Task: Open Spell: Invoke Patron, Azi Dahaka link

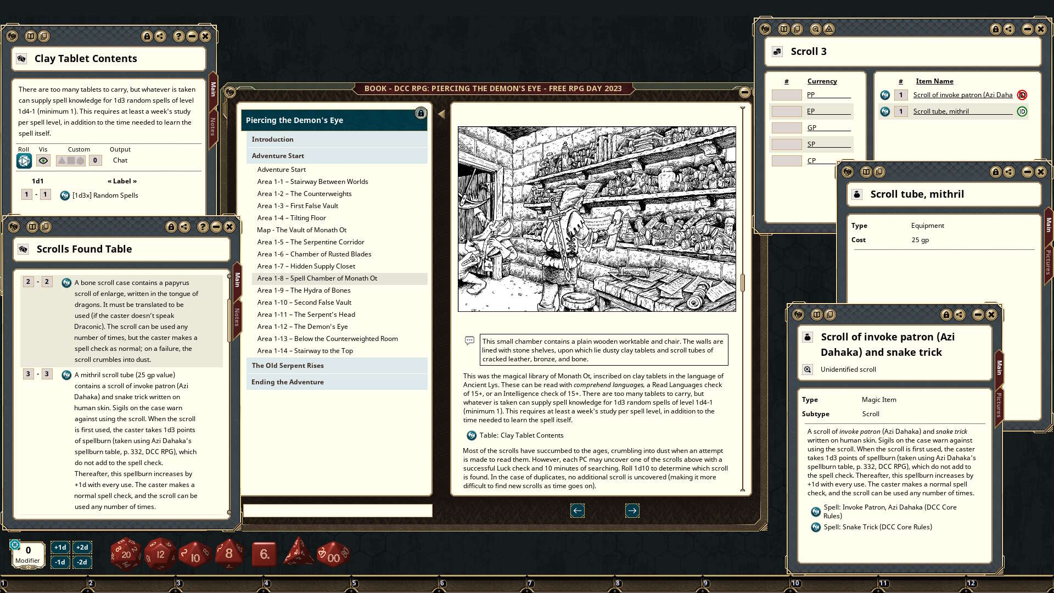Action: [x=890, y=511]
